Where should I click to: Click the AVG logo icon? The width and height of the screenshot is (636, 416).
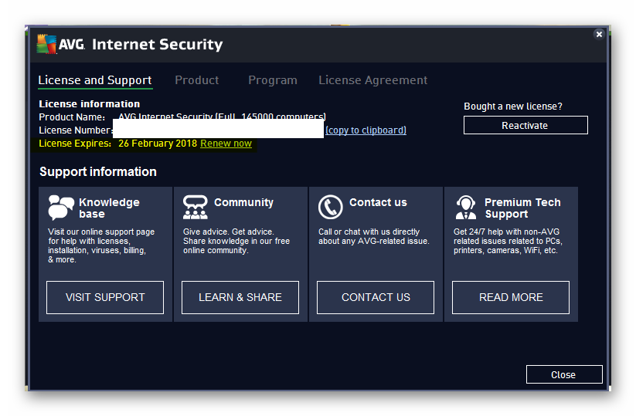(46, 44)
